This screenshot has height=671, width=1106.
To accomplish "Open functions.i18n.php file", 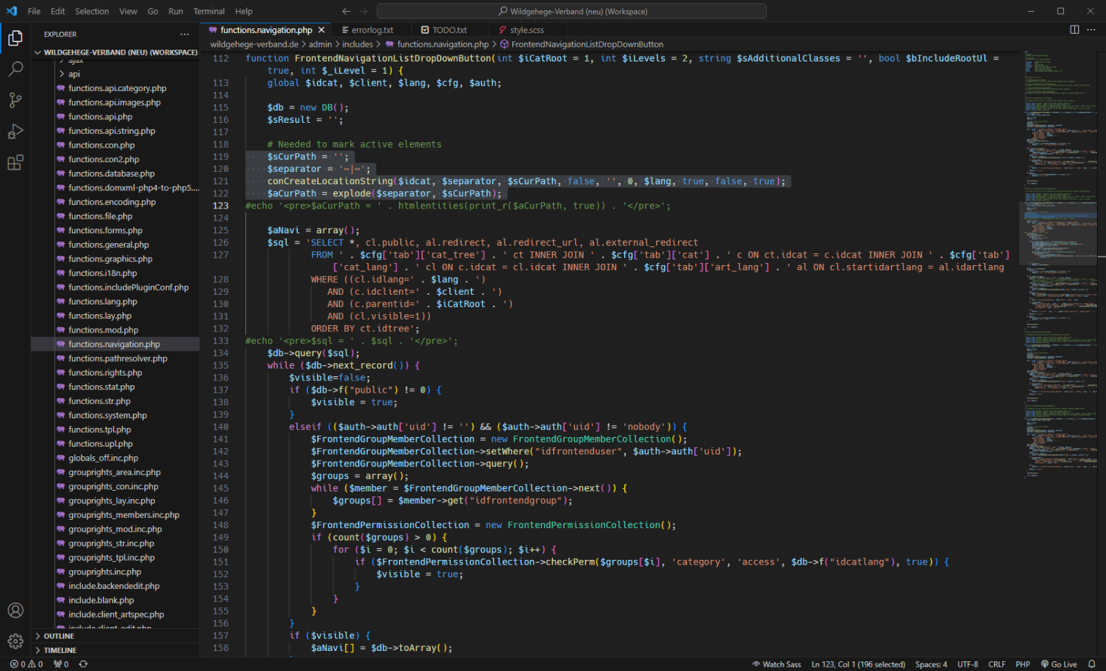I will pos(102,273).
